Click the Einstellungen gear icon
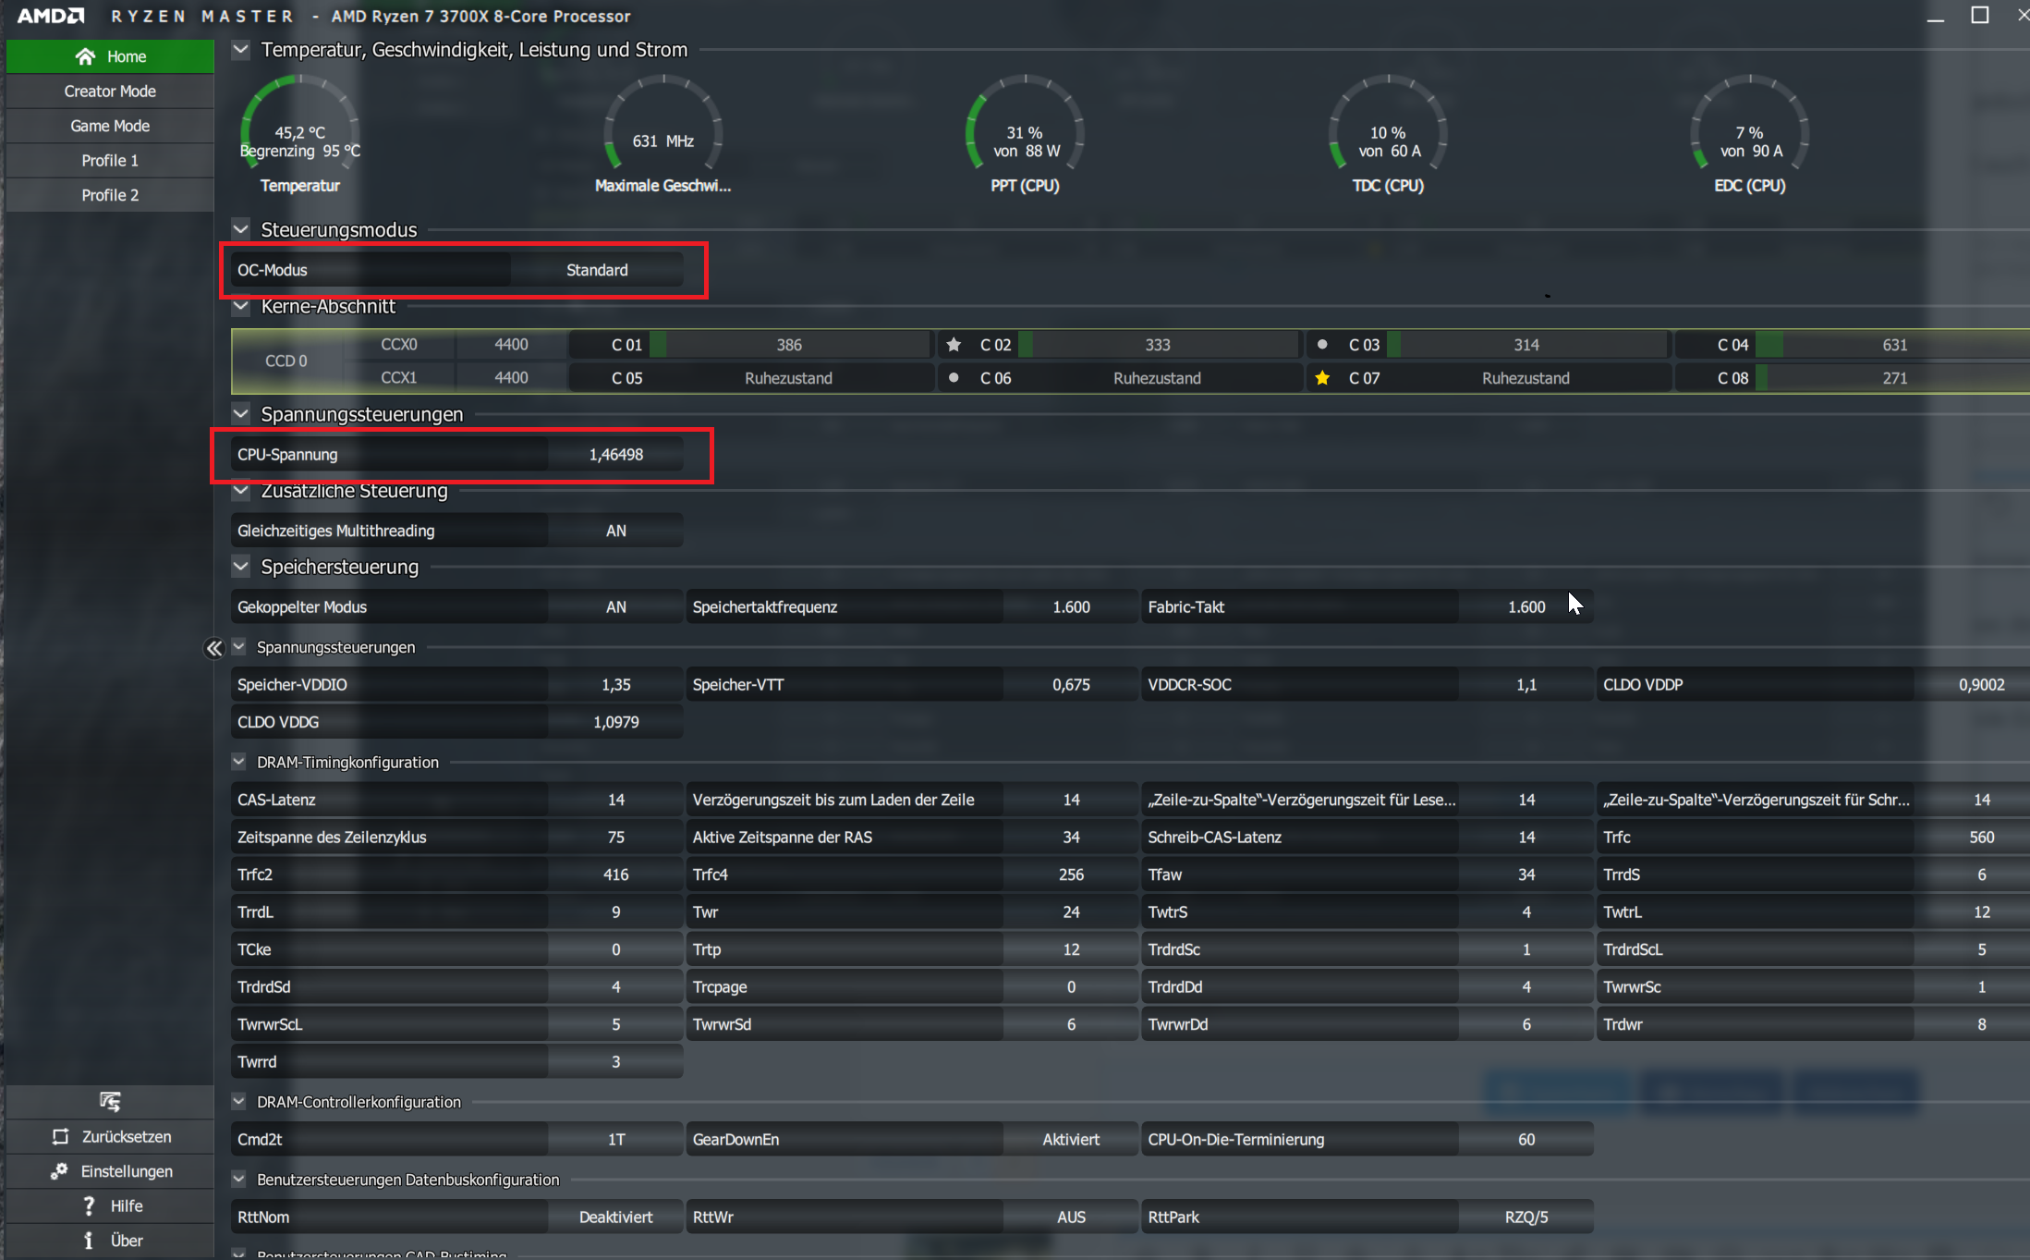 pyautogui.click(x=59, y=1171)
